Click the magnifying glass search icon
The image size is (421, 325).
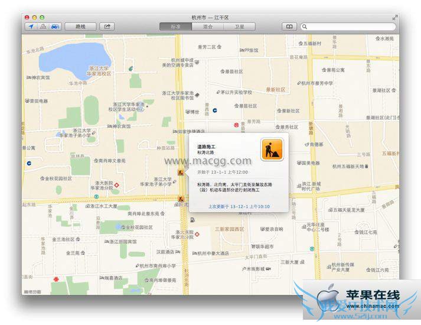pos(305,27)
